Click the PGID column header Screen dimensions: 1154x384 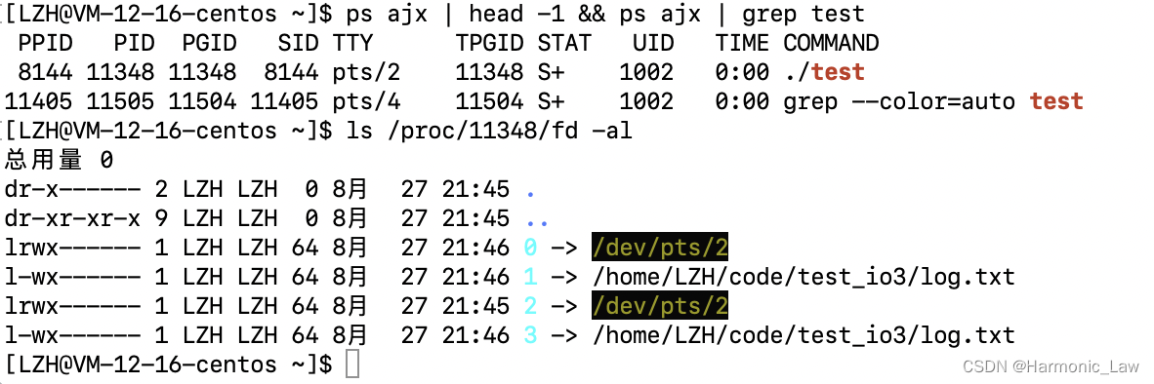click(x=210, y=43)
